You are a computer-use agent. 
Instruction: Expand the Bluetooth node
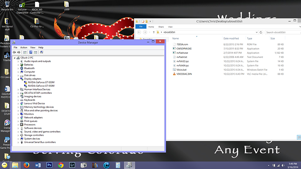tap(18, 68)
